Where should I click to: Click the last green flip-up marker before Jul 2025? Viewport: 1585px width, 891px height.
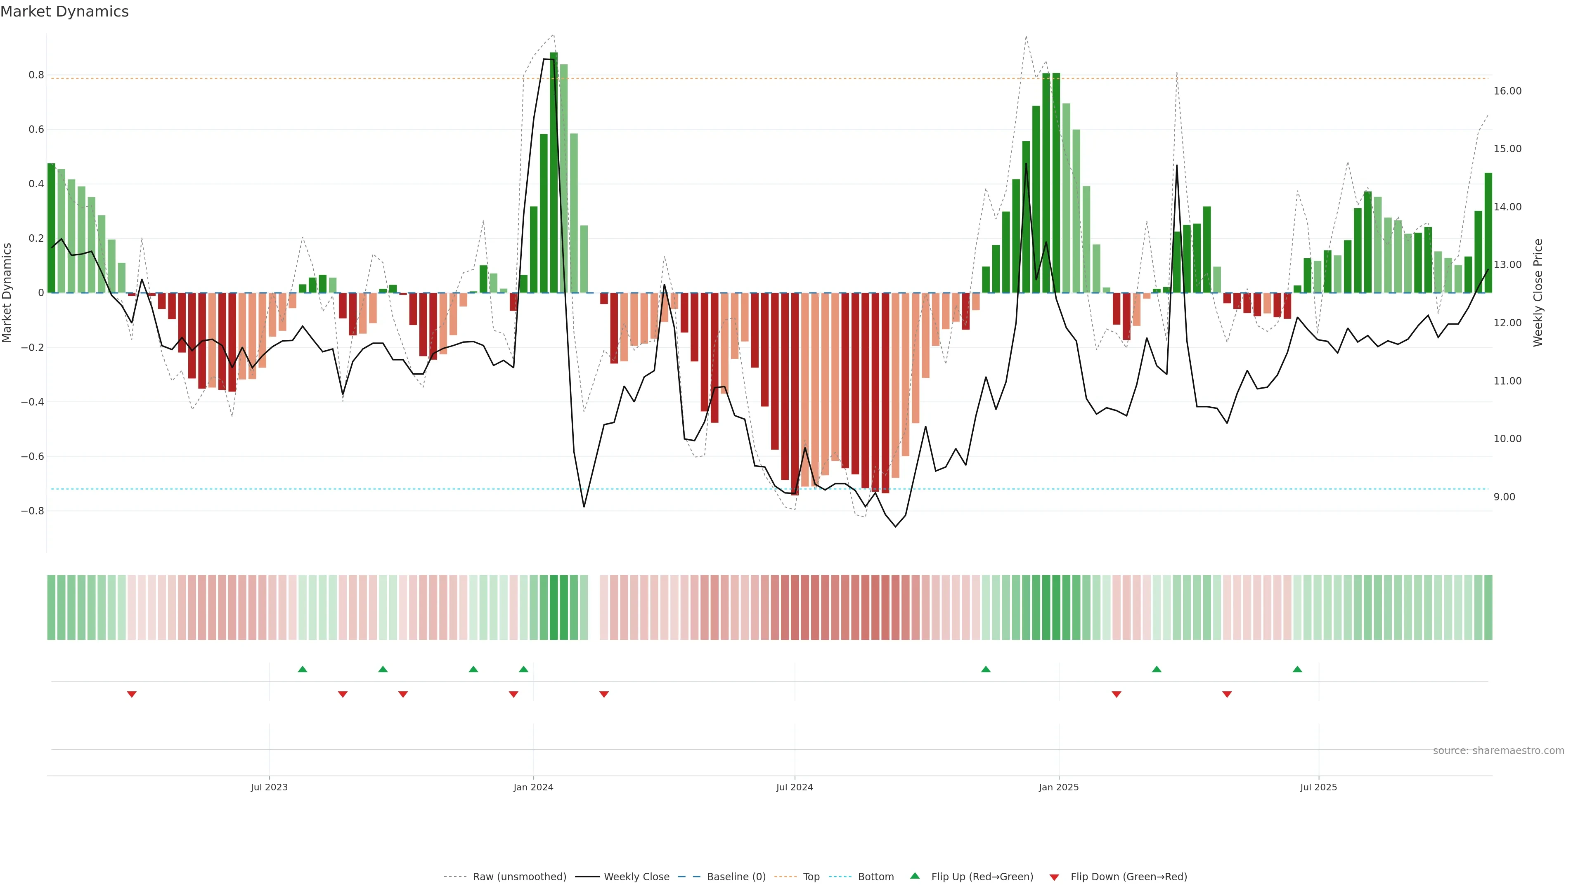pyautogui.click(x=1297, y=669)
